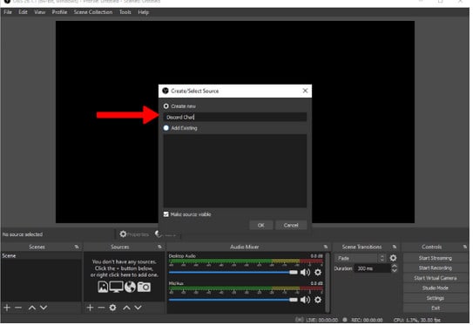Pop out the Scenes dock
Image resolution: width=473 pixels, height=325 pixels.
click(x=77, y=247)
